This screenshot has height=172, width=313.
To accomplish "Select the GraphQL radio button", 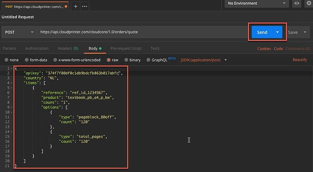I will 148,60.
